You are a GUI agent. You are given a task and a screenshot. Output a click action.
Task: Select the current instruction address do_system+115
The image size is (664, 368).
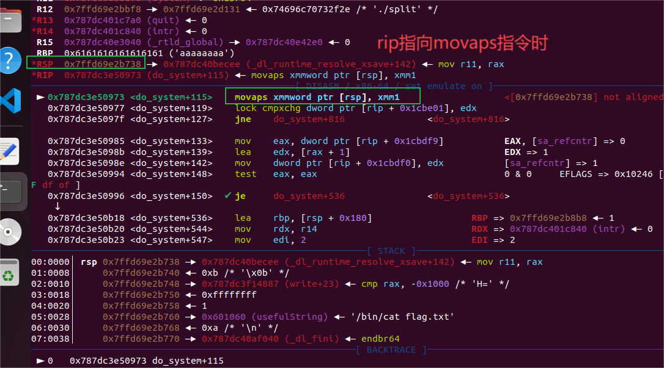[130, 97]
